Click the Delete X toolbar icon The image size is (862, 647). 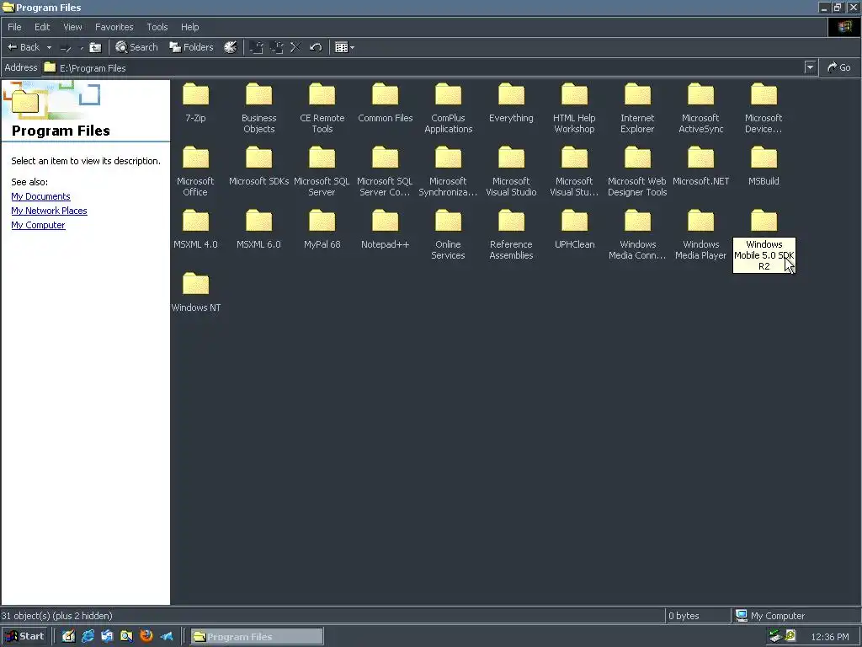click(295, 47)
